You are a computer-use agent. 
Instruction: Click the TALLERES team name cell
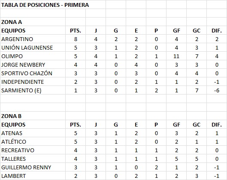[x=33, y=159]
